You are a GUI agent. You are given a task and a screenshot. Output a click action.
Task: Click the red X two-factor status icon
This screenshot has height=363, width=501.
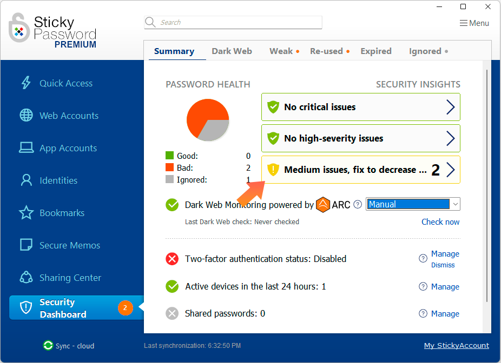[172, 259]
